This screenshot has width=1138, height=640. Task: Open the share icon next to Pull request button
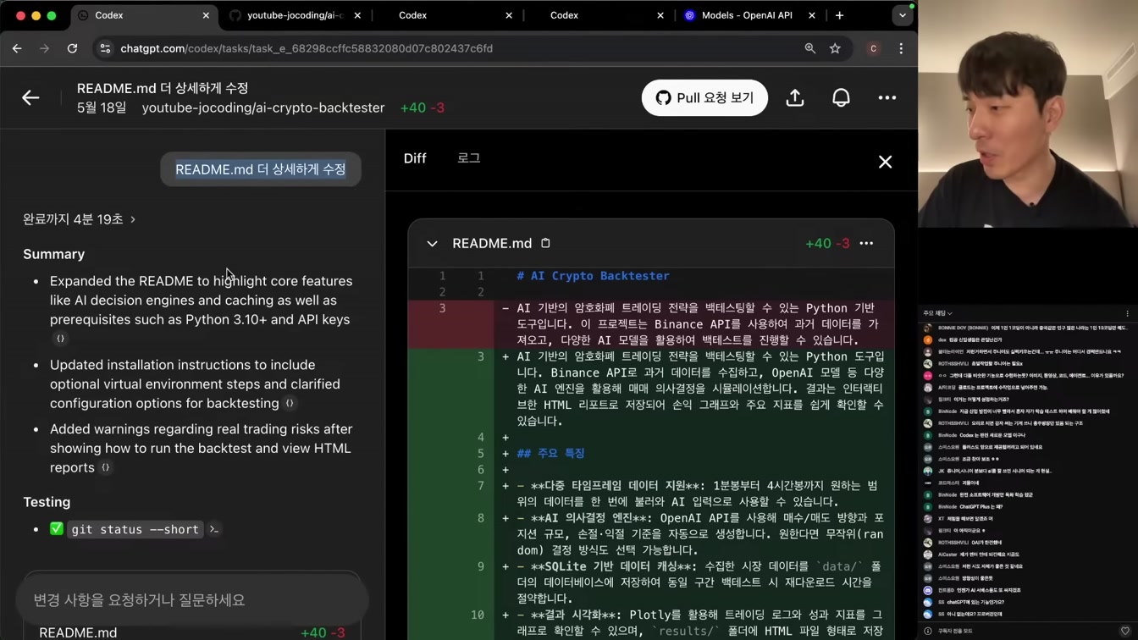[794, 98]
